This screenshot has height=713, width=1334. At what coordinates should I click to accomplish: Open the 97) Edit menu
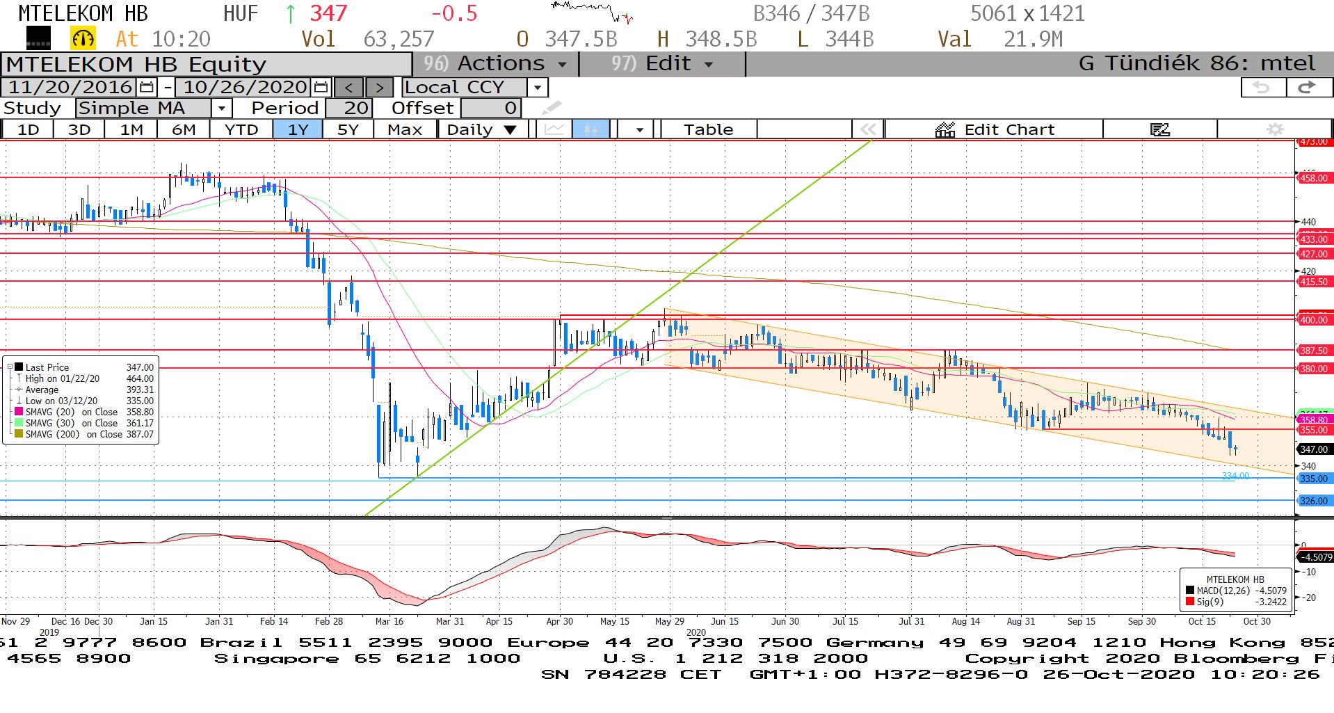coord(661,64)
